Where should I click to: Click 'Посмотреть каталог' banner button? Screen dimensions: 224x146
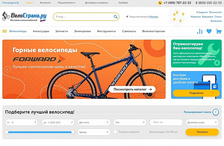point(132,89)
